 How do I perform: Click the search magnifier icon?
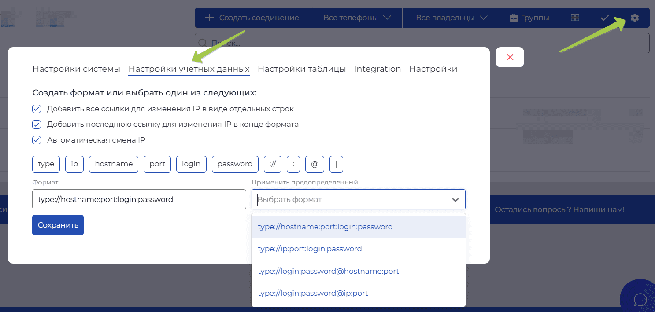203,43
